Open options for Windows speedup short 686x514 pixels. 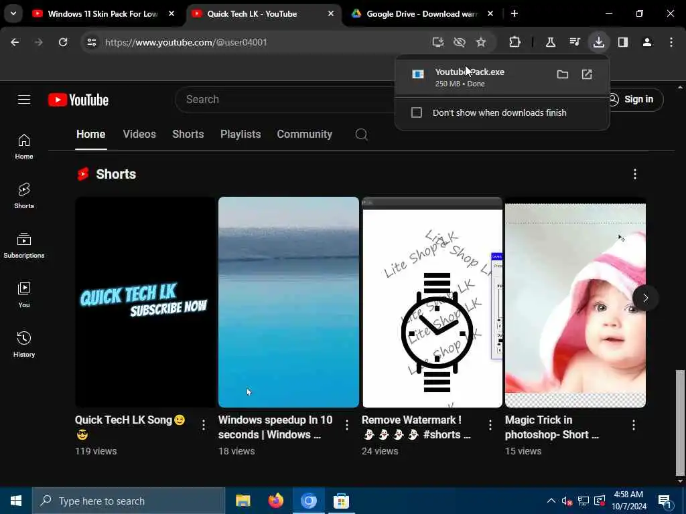pyautogui.click(x=347, y=425)
